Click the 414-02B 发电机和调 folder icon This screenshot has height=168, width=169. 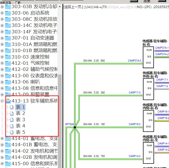click(x=8, y=157)
